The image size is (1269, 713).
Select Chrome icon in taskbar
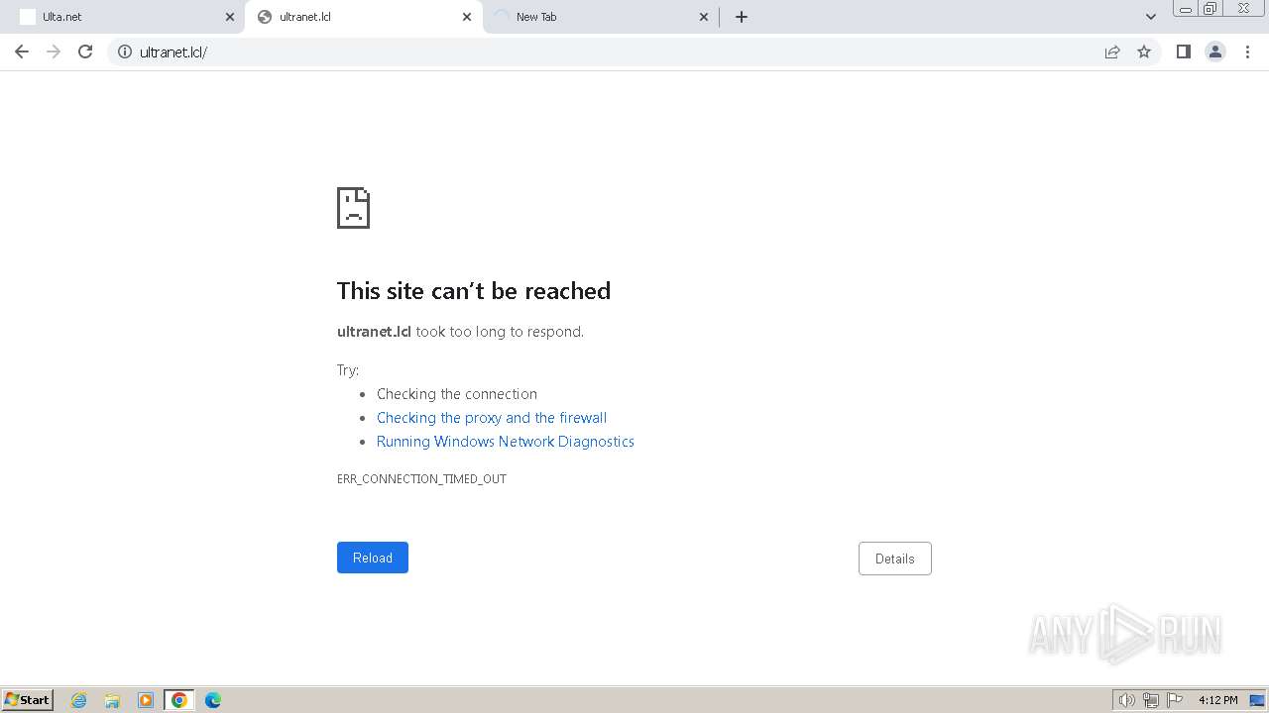coord(179,700)
